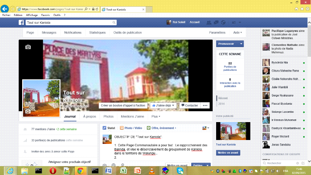Launch Opera from the taskbar
311x175 pixels.
53,171
